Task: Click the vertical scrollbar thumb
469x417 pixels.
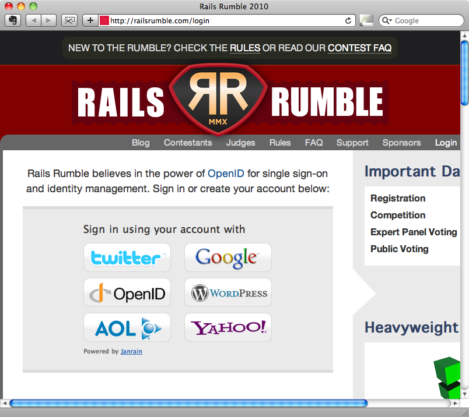Action: 464,73
